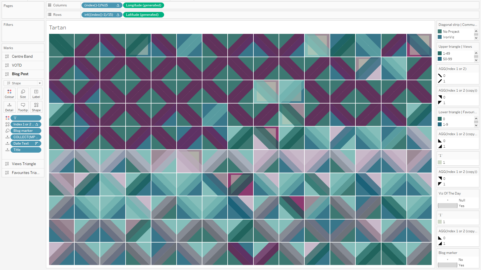This screenshot has width=481, height=270.
Task: Click the '1' colour pill
Action: click(x=26, y=118)
